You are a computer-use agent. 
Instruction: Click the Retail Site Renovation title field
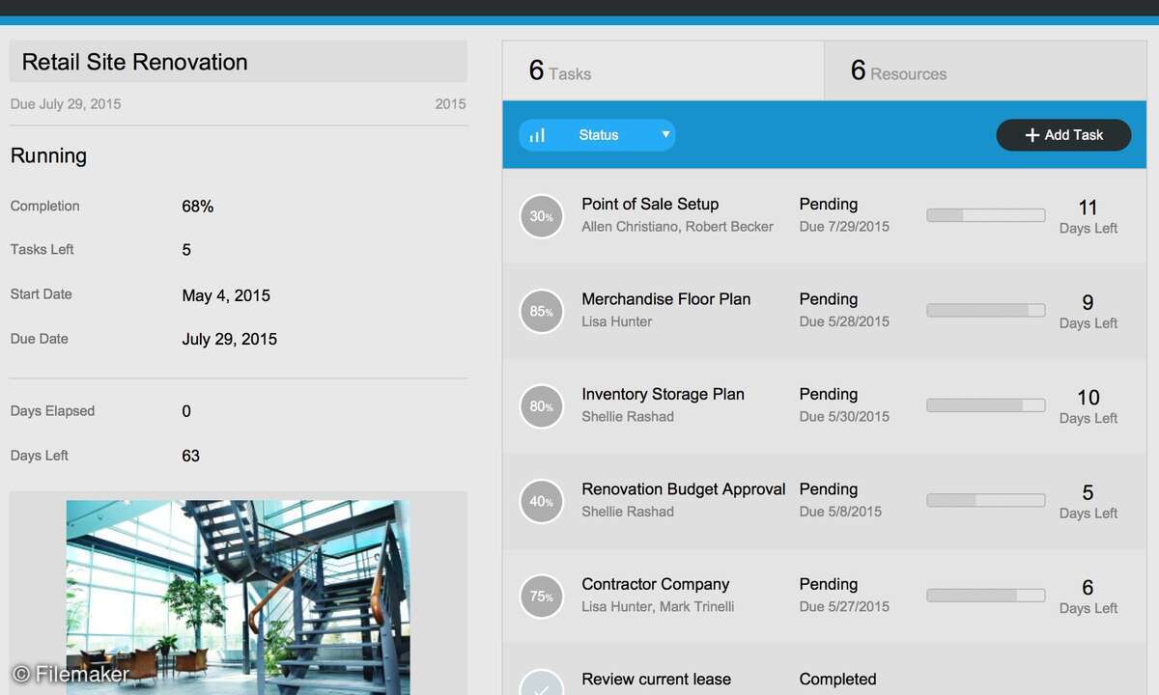coord(238,62)
